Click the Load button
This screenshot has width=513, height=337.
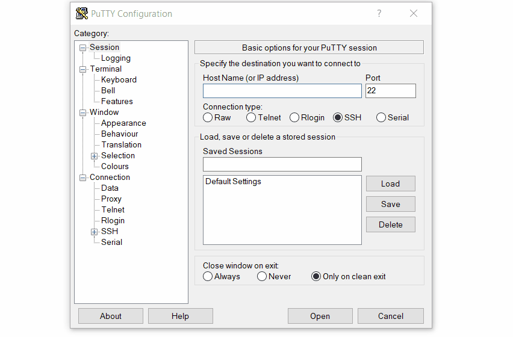click(x=390, y=184)
